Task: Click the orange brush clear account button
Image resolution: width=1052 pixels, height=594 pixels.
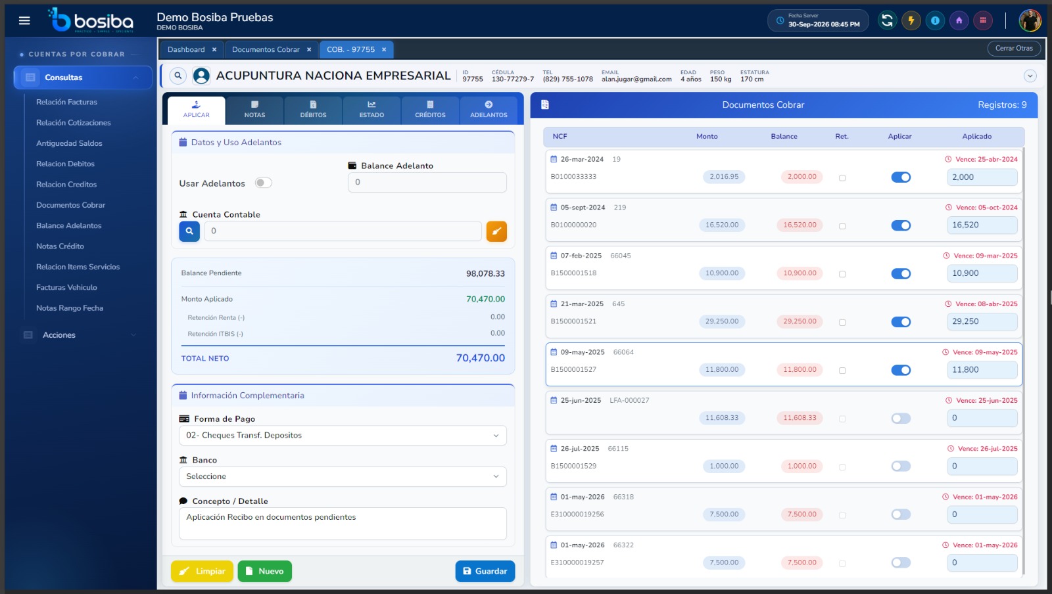Action: tap(496, 231)
